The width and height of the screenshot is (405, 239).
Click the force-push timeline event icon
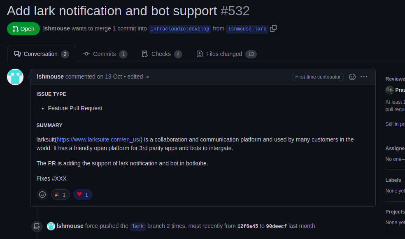click(37, 226)
